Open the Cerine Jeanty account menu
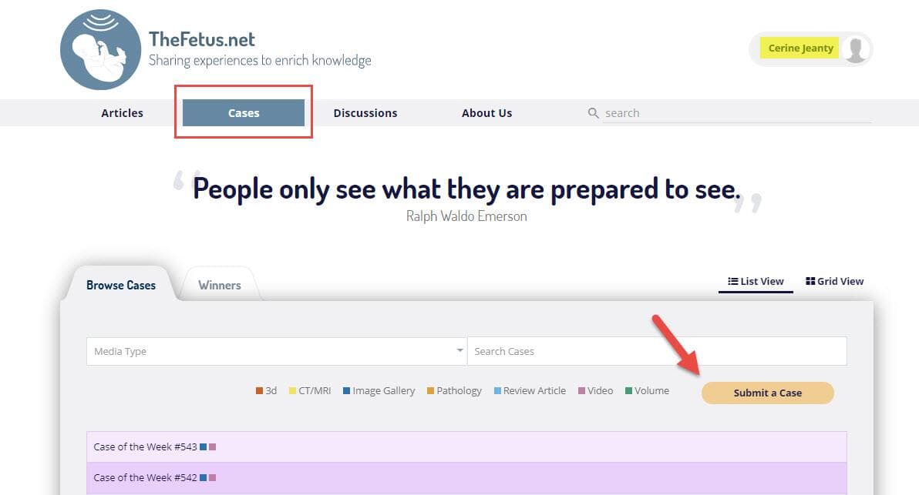 (800, 48)
